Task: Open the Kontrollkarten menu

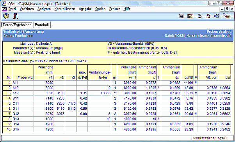Action: (x=64, y=9)
